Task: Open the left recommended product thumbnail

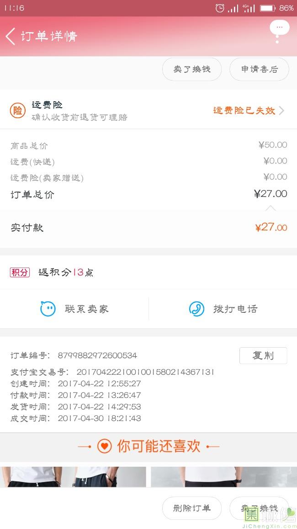Action: [73, 476]
